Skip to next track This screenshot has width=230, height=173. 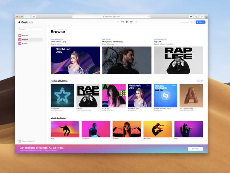(131, 22)
